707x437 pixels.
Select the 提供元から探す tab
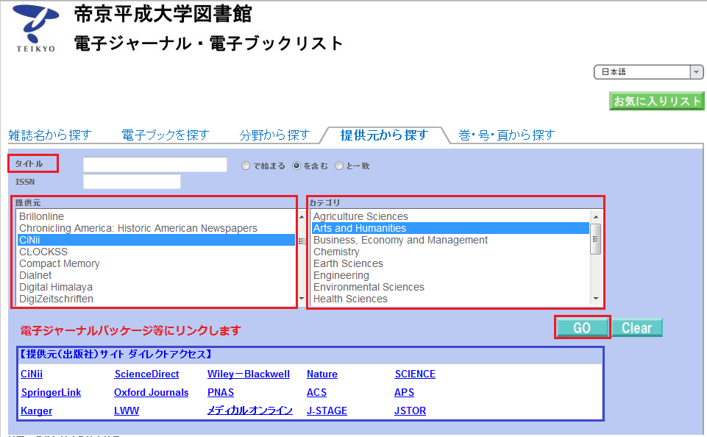[384, 135]
